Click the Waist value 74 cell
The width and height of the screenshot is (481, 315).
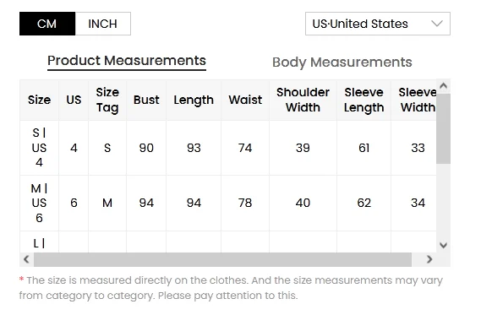245,148
